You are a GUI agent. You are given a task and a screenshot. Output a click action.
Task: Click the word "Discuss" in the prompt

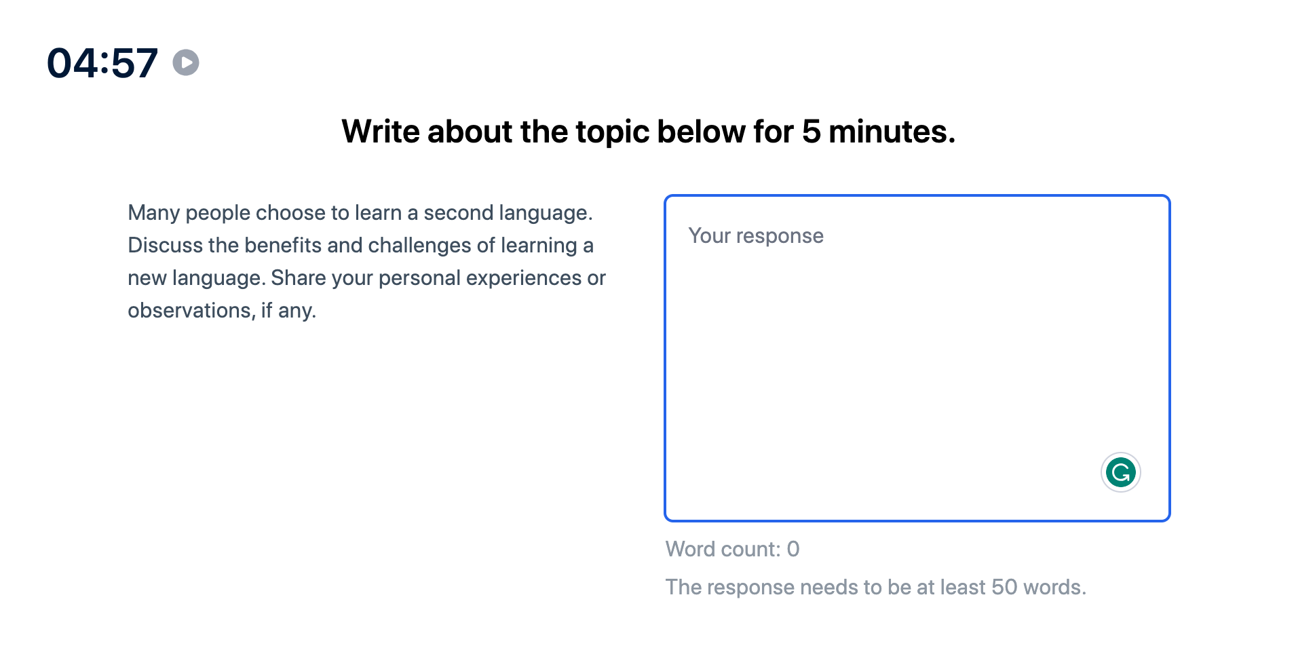click(166, 245)
